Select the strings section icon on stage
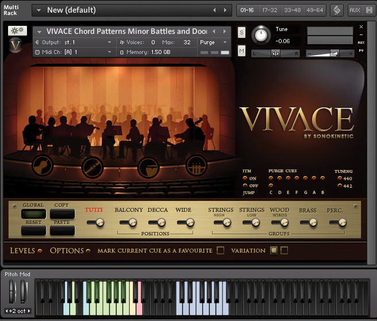This screenshot has height=321, width=377. (x=42, y=166)
